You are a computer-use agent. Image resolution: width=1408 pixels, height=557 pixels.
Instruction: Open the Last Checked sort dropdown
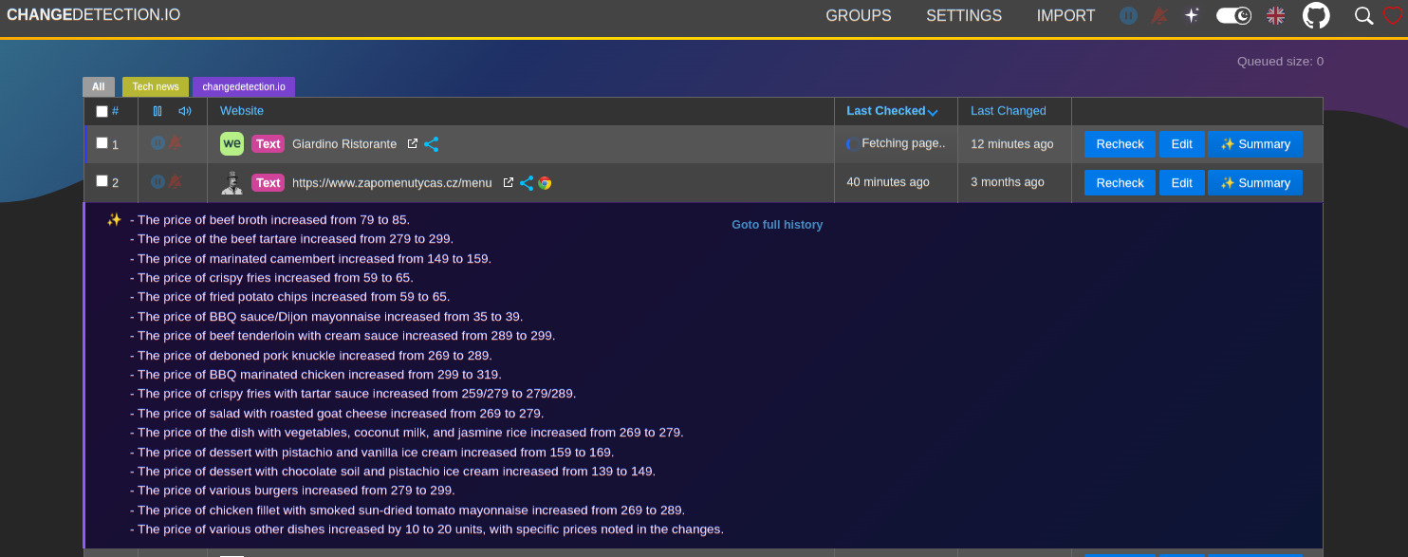point(934,111)
